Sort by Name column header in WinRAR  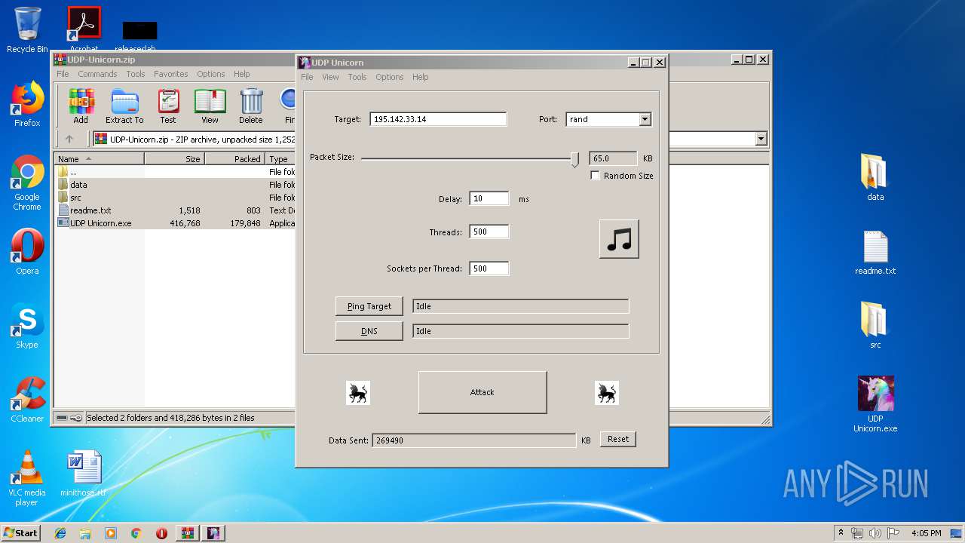[100, 159]
